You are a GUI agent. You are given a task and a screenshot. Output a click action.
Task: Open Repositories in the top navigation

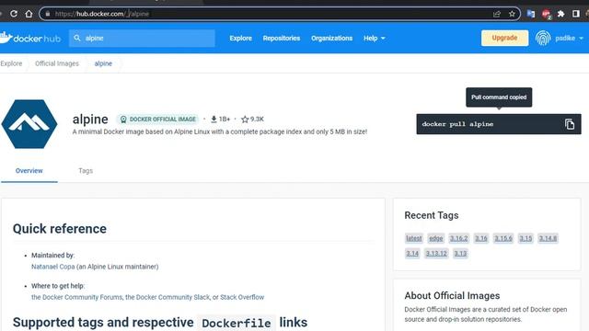(282, 38)
